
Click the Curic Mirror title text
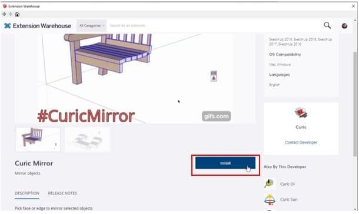(x=34, y=163)
